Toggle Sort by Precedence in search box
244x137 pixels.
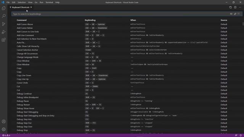235,14
